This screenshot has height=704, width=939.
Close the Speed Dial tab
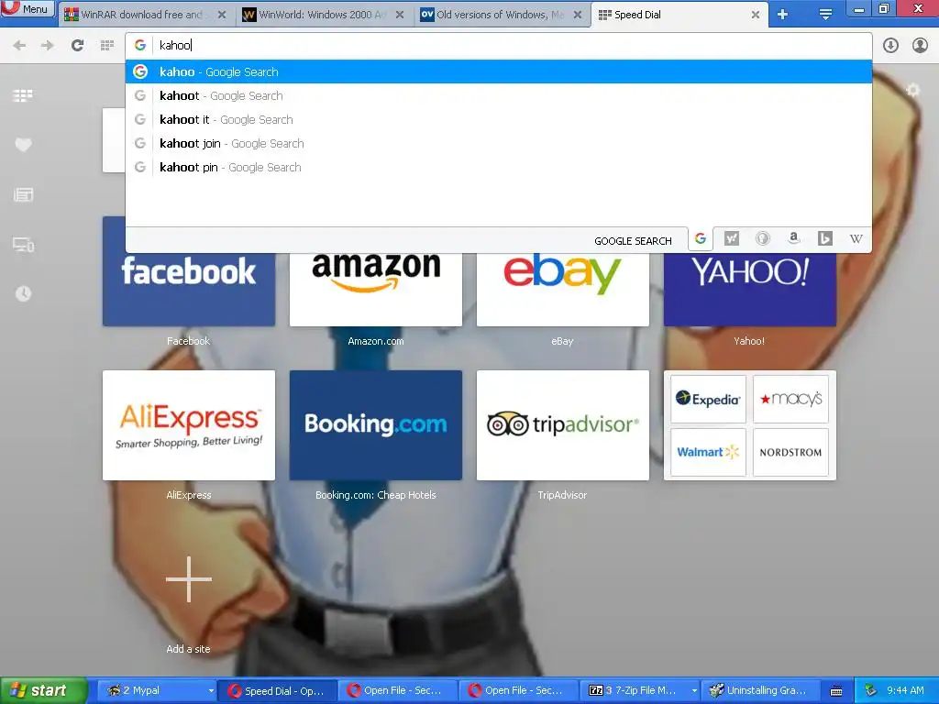tap(756, 15)
